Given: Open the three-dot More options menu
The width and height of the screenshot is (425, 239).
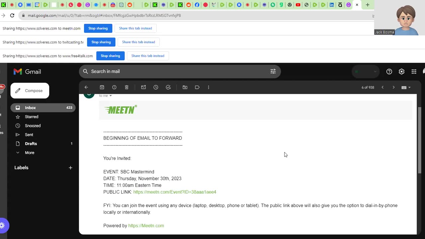Looking at the screenshot, I should point(209,87).
